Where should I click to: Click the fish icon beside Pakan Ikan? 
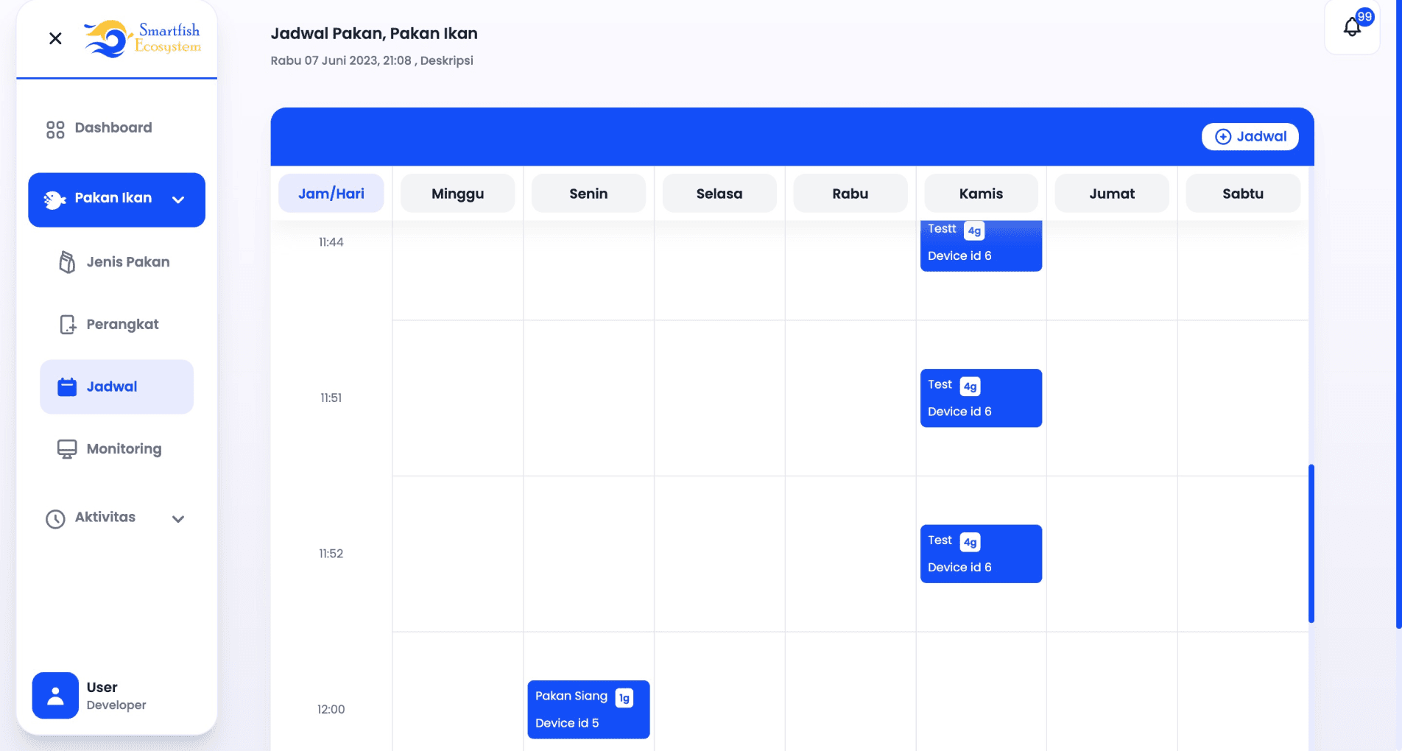click(x=54, y=197)
